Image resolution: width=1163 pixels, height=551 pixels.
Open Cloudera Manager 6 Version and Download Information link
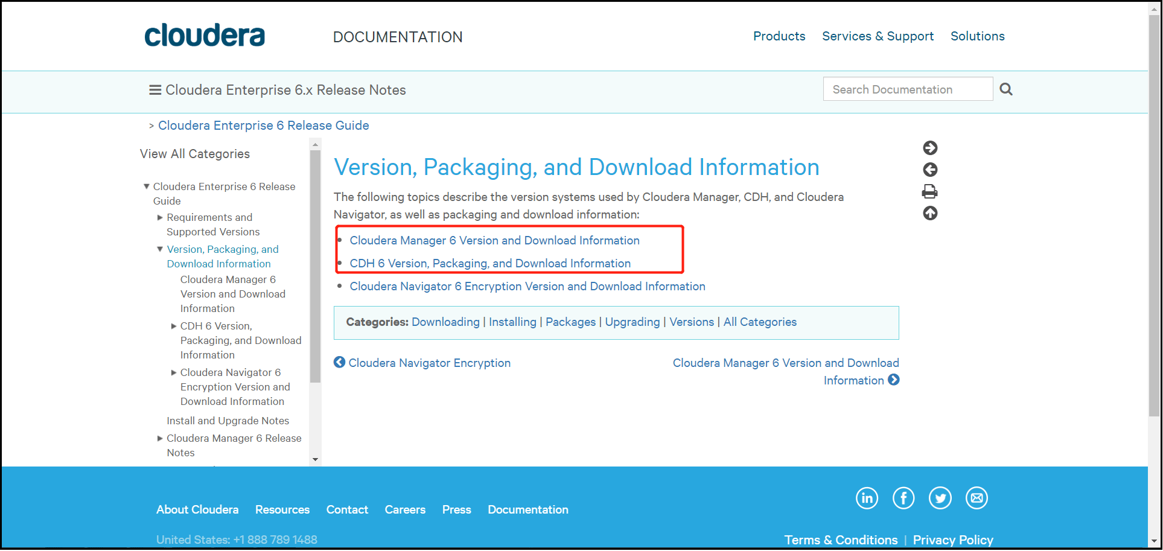[495, 240]
